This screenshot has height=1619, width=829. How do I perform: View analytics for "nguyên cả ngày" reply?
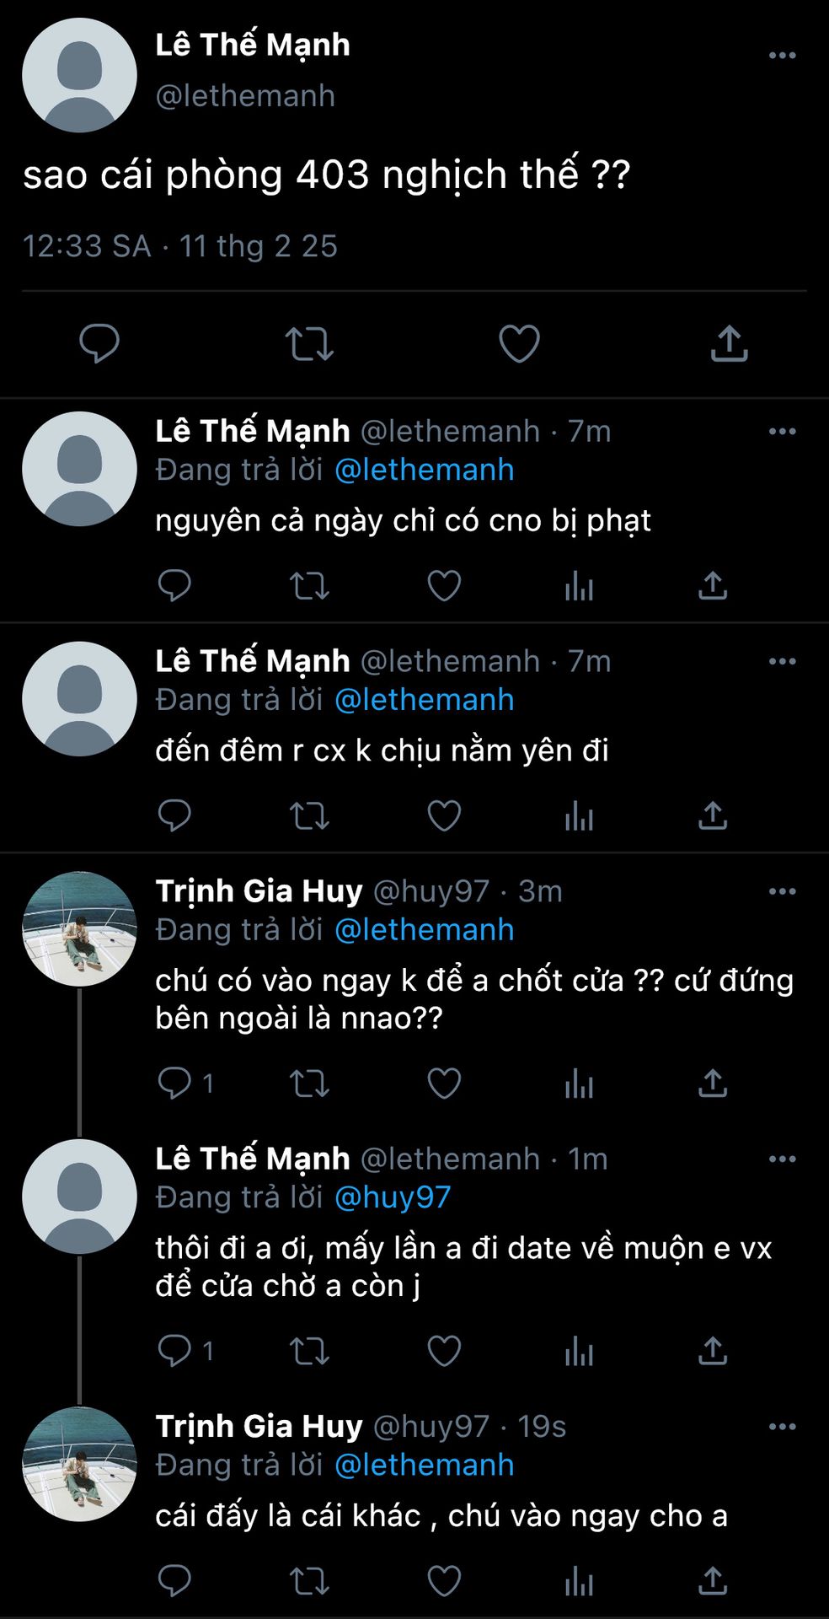[x=579, y=585]
